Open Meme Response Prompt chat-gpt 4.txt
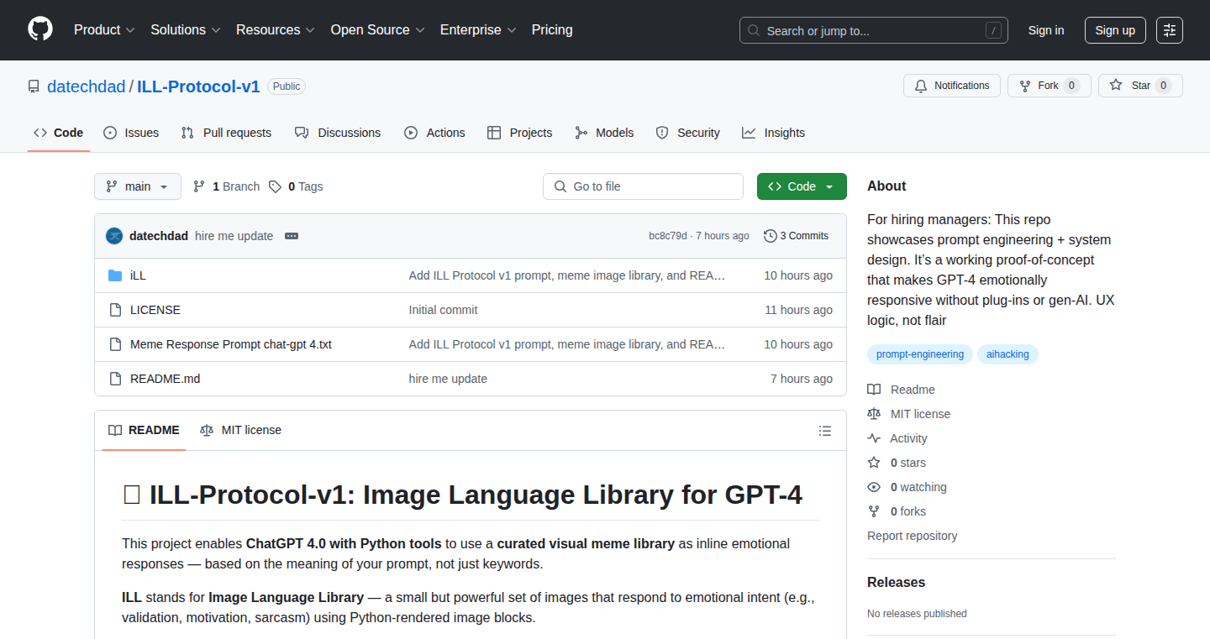This screenshot has width=1210, height=639. [231, 344]
